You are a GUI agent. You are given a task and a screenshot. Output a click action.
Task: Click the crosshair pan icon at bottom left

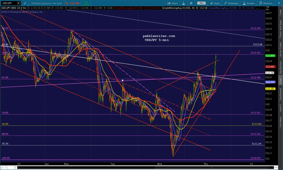(2, 168)
